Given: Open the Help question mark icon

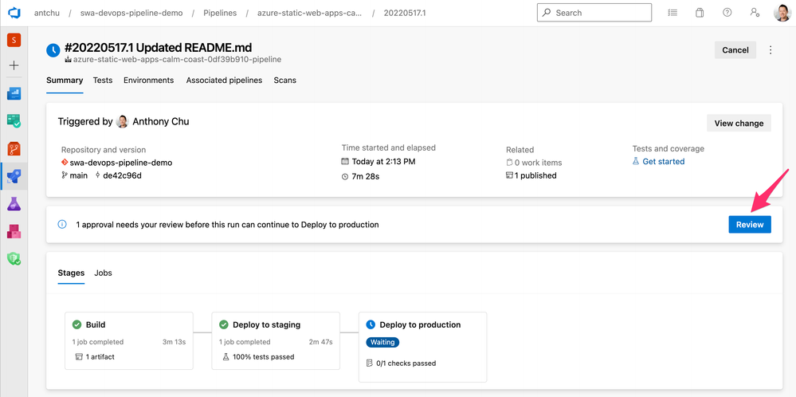Looking at the screenshot, I should coord(727,13).
